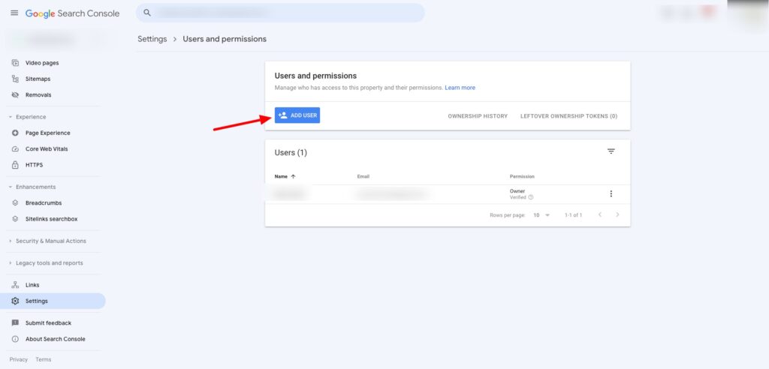Click the Owner permission text
This screenshot has width=769, height=369.
(x=517, y=191)
